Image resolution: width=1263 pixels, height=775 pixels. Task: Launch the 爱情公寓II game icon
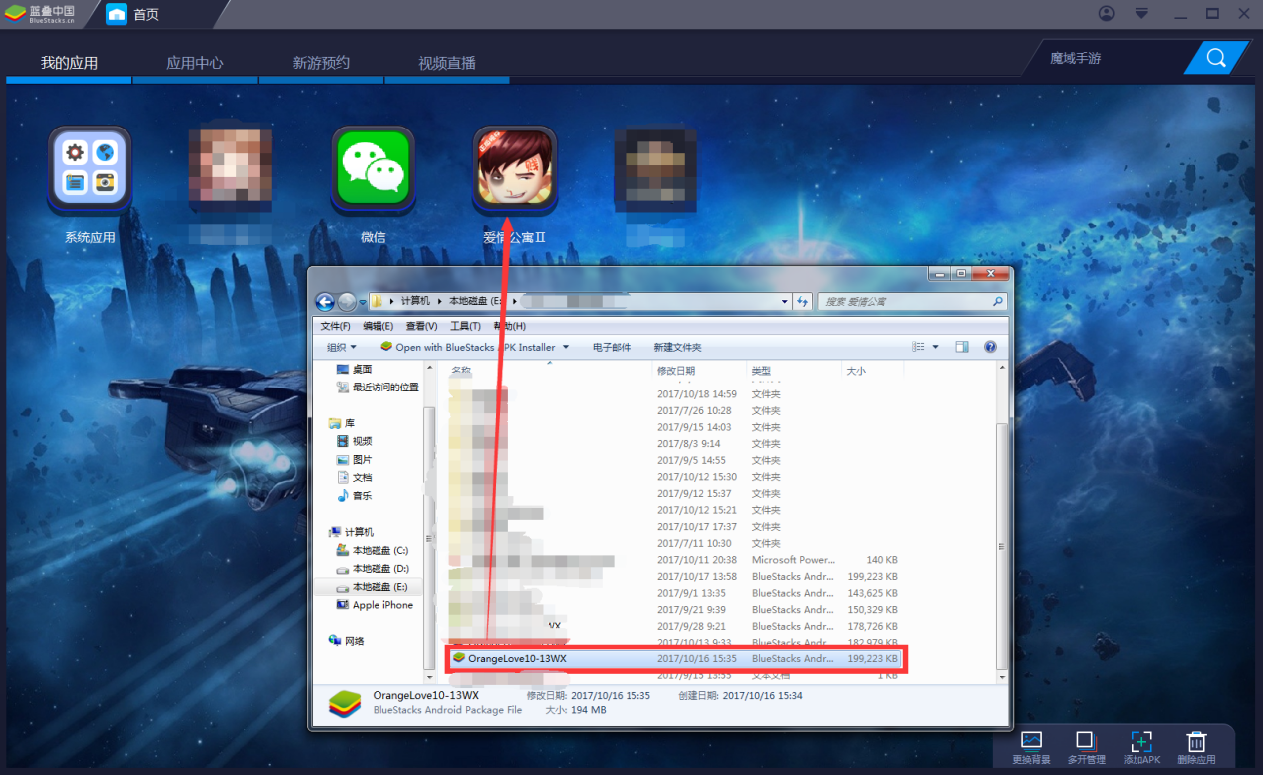pyautogui.click(x=514, y=170)
